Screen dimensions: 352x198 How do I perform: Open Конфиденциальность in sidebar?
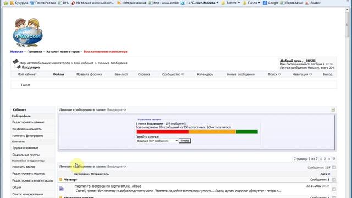pyautogui.click(x=27, y=129)
